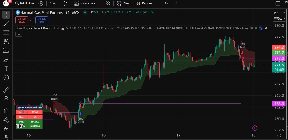Click the date label 17 on time axis
Image resolution: width=288 pixels, height=140 pixels.
tap(178, 135)
